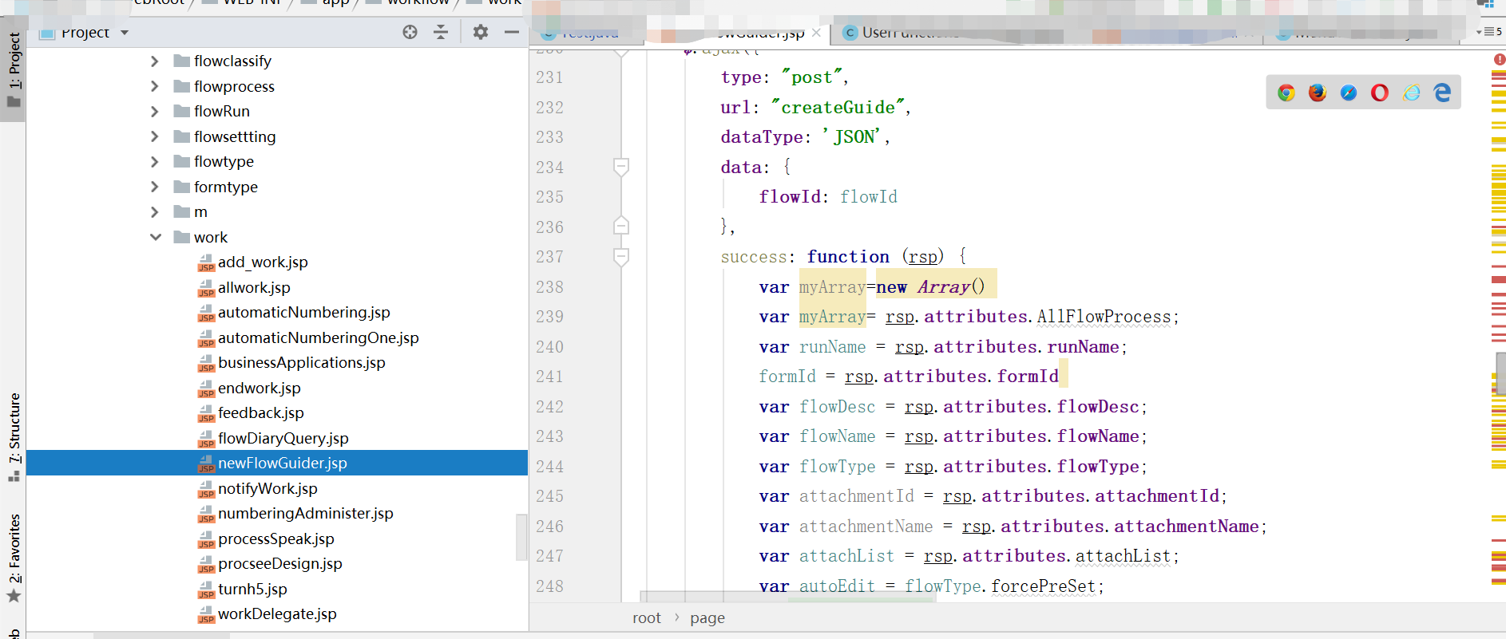This screenshot has width=1506, height=639.
Task: Toggle code fold marker at line 237
Action: pos(621,257)
